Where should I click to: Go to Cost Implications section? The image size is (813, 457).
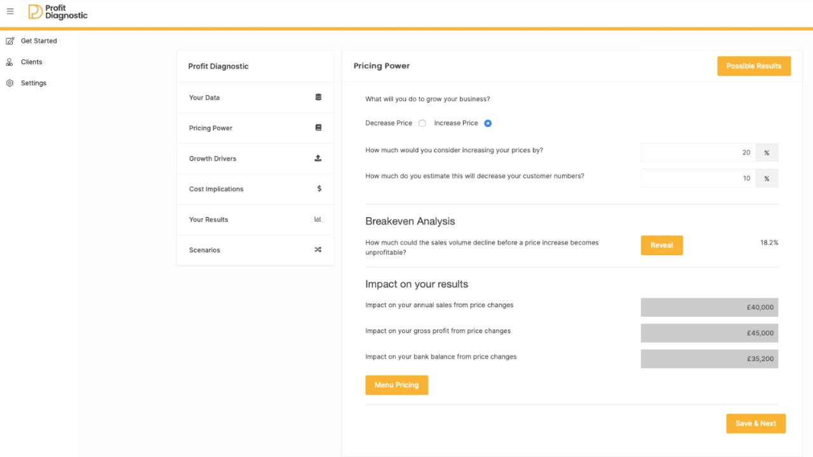tap(255, 189)
